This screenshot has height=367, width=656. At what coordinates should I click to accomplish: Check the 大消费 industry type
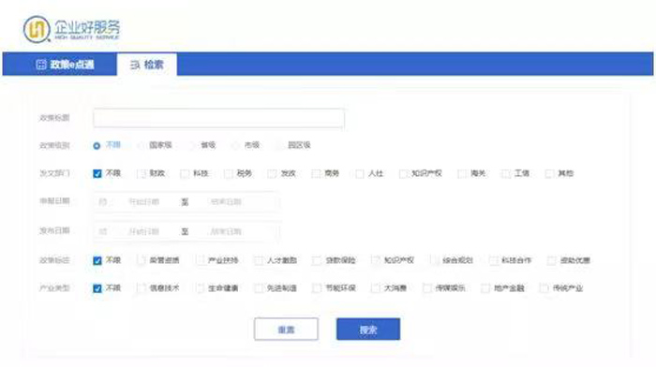pyautogui.click(x=376, y=288)
